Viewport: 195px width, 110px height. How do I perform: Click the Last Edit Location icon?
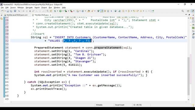pyautogui.click(x=134, y=11)
